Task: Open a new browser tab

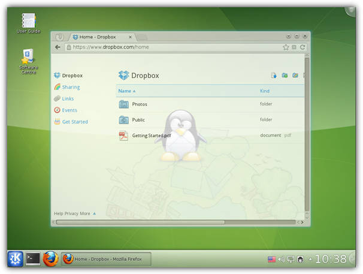Action: 143,37
